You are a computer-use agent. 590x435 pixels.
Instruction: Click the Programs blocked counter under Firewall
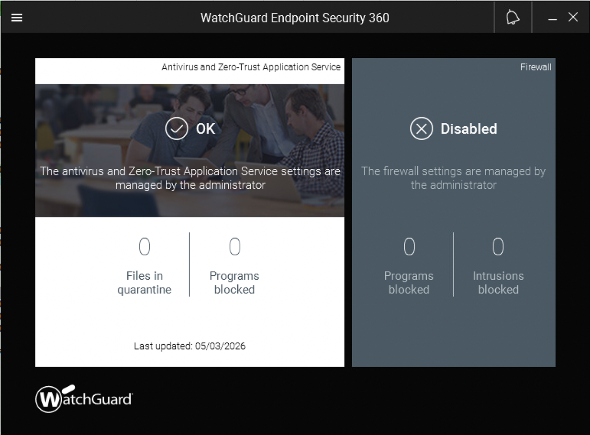click(x=409, y=265)
